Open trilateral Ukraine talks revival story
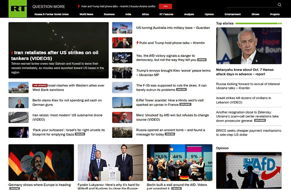The height and width of the screenshot is (190, 291). 248,86
